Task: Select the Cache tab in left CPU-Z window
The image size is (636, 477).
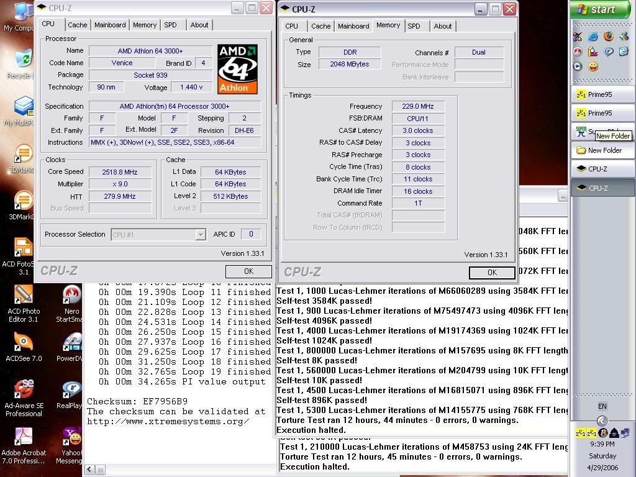Action: [78, 25]
